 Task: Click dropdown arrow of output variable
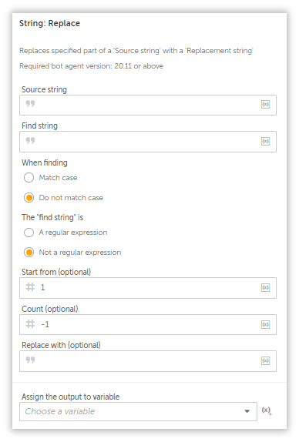pyautogui.click(x=247, y=411)
